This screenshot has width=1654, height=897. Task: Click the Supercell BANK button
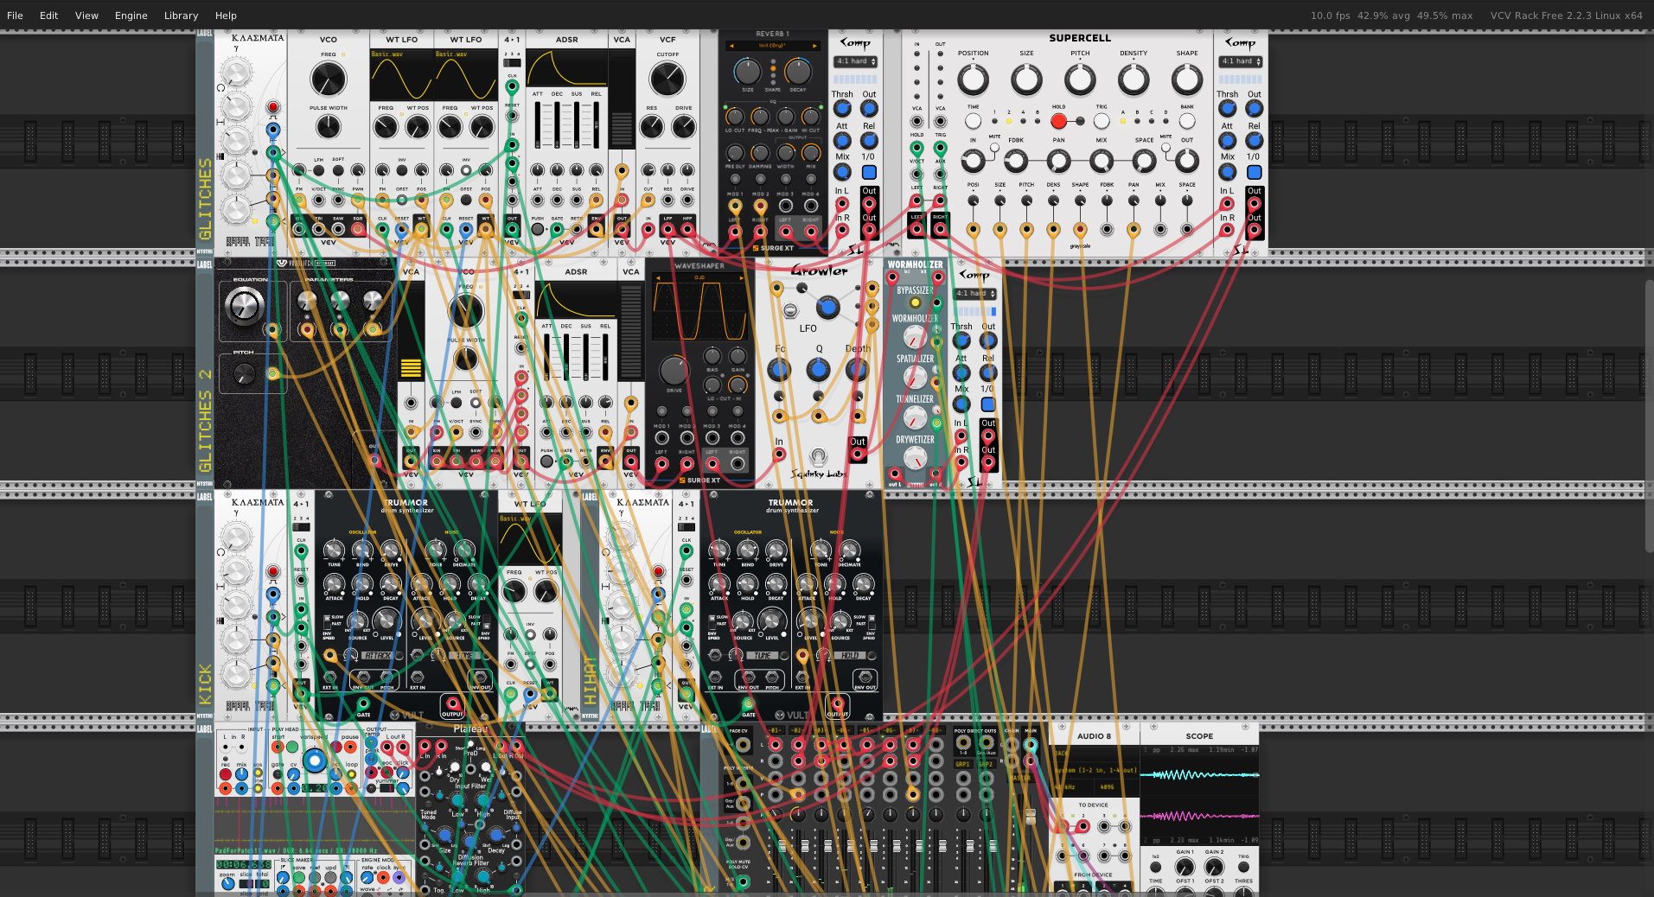[x=1187, y=121]
